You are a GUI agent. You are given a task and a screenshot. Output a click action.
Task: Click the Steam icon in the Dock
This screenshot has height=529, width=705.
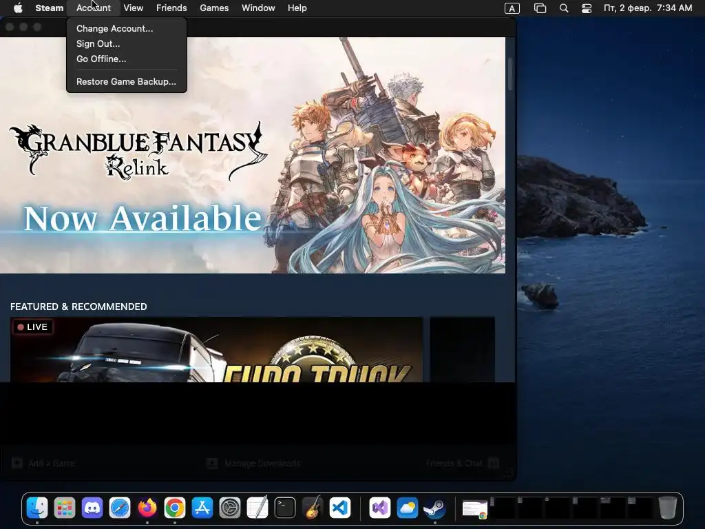coord(435,508)
